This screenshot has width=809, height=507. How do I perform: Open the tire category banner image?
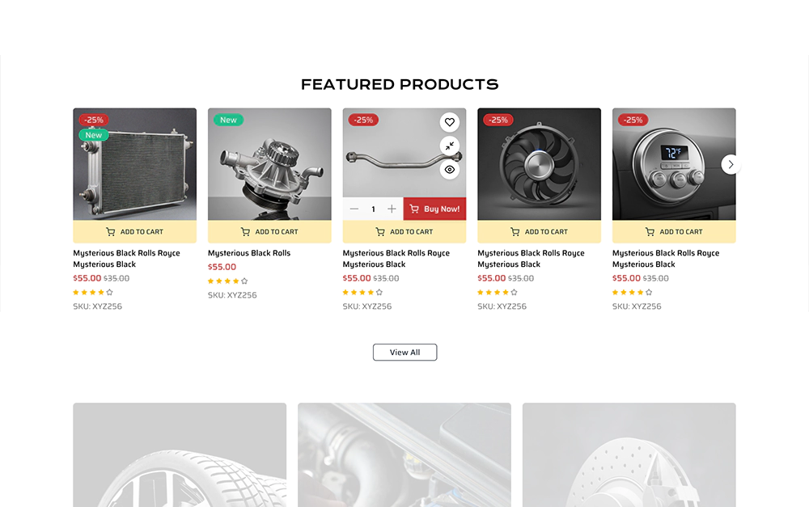(180, 455)
